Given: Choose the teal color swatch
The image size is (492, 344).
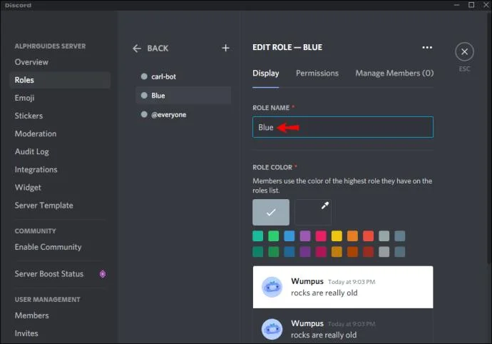Looking at the screenshot, I should 258,236.
